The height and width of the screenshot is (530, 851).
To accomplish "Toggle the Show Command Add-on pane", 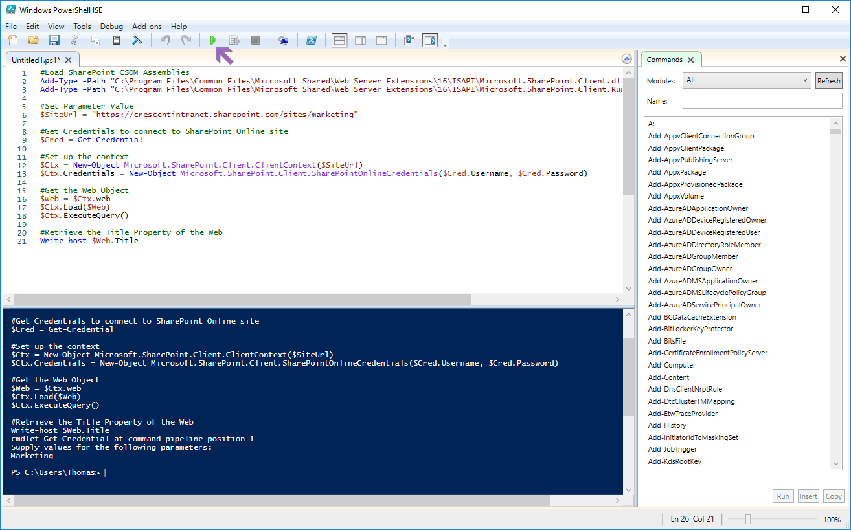I will (429, 39).
